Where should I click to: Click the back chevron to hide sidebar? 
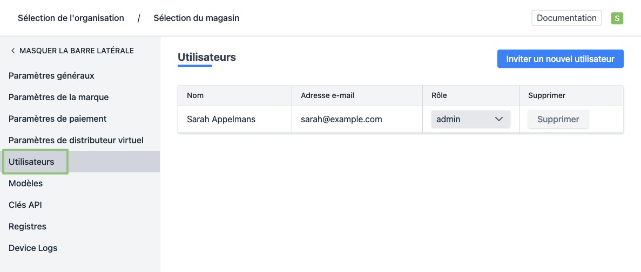point(13,51)
